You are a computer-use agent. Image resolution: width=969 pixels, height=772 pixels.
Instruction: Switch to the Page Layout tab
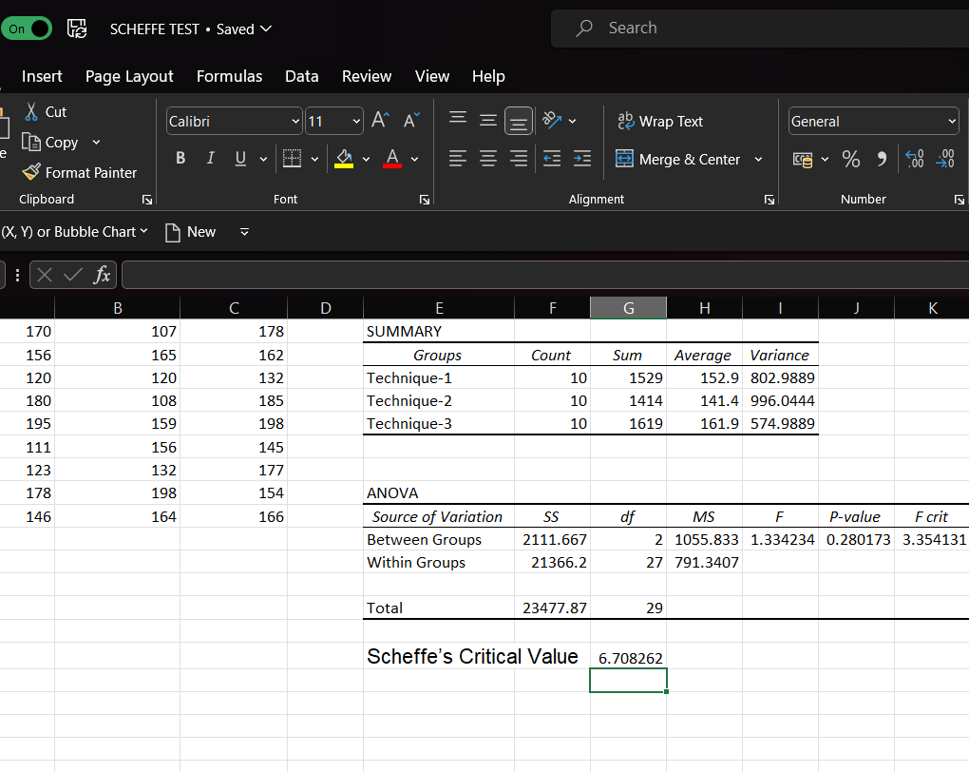point(129,76)
